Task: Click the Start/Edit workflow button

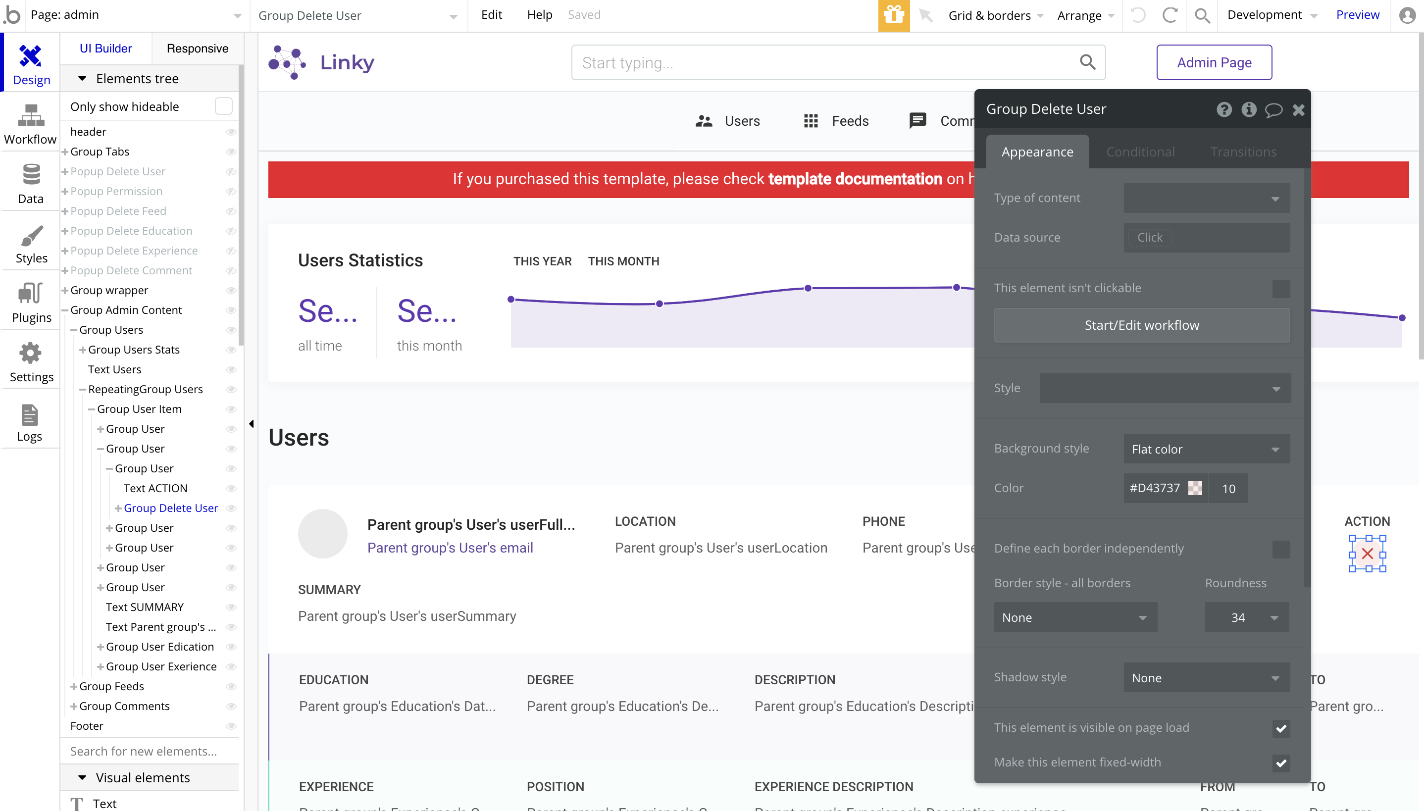Action: click(x=1141, y=325)
